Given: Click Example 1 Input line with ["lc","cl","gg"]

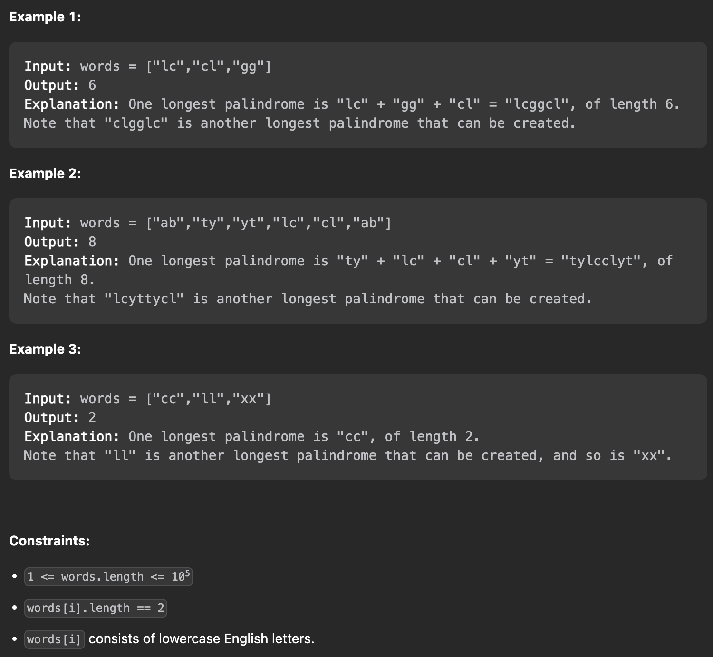Looking at the screenshot, I should (148, 66).
